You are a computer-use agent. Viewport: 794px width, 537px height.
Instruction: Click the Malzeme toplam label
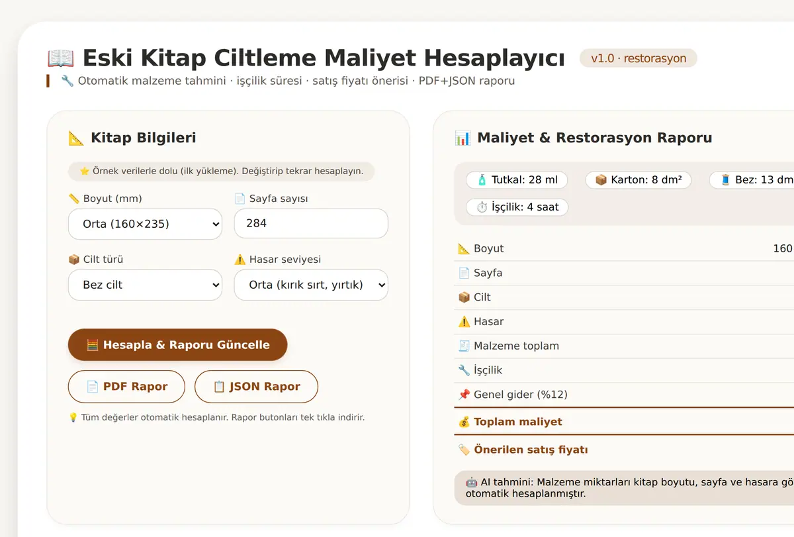coord(516,346)
